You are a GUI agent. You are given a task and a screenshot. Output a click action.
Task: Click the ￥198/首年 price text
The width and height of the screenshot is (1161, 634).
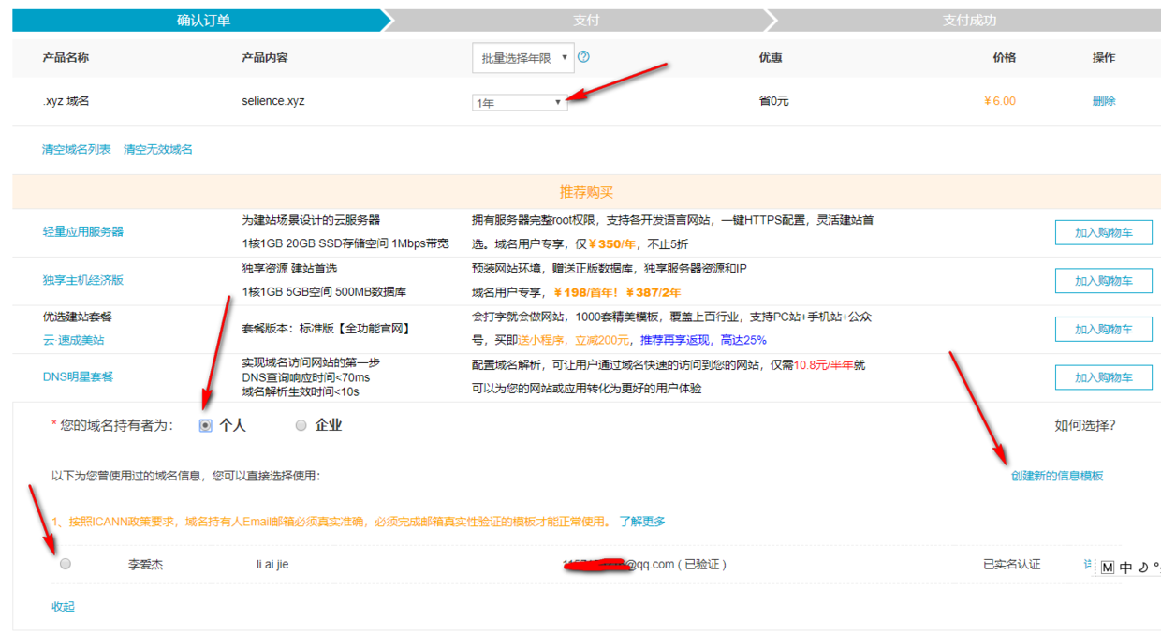586,293
